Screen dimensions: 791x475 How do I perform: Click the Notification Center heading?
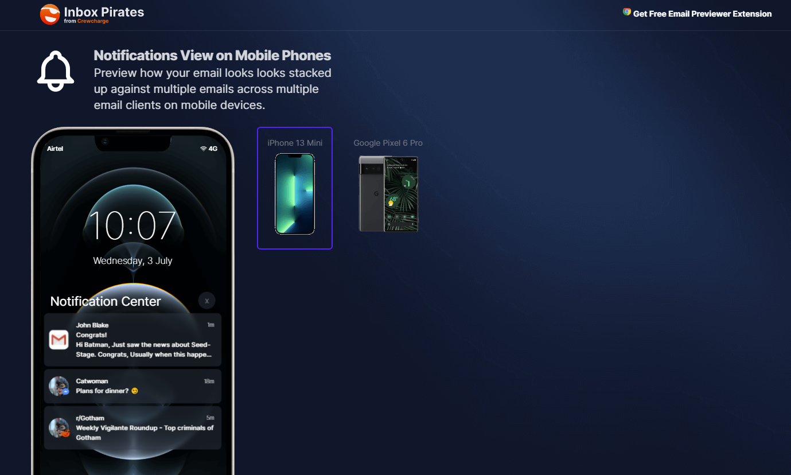[x=106, y=301]
